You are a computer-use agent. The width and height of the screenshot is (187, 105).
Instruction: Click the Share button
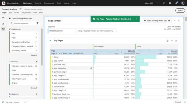[180, 10]
